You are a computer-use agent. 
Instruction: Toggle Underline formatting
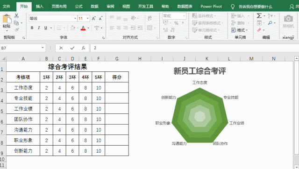46,28
